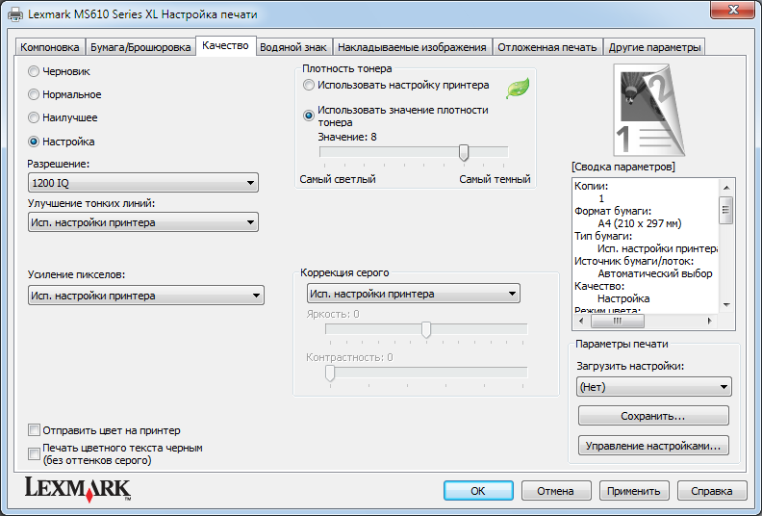
Task: Select Использовать значение плотности тонера option
Action: tap(309, 116)
